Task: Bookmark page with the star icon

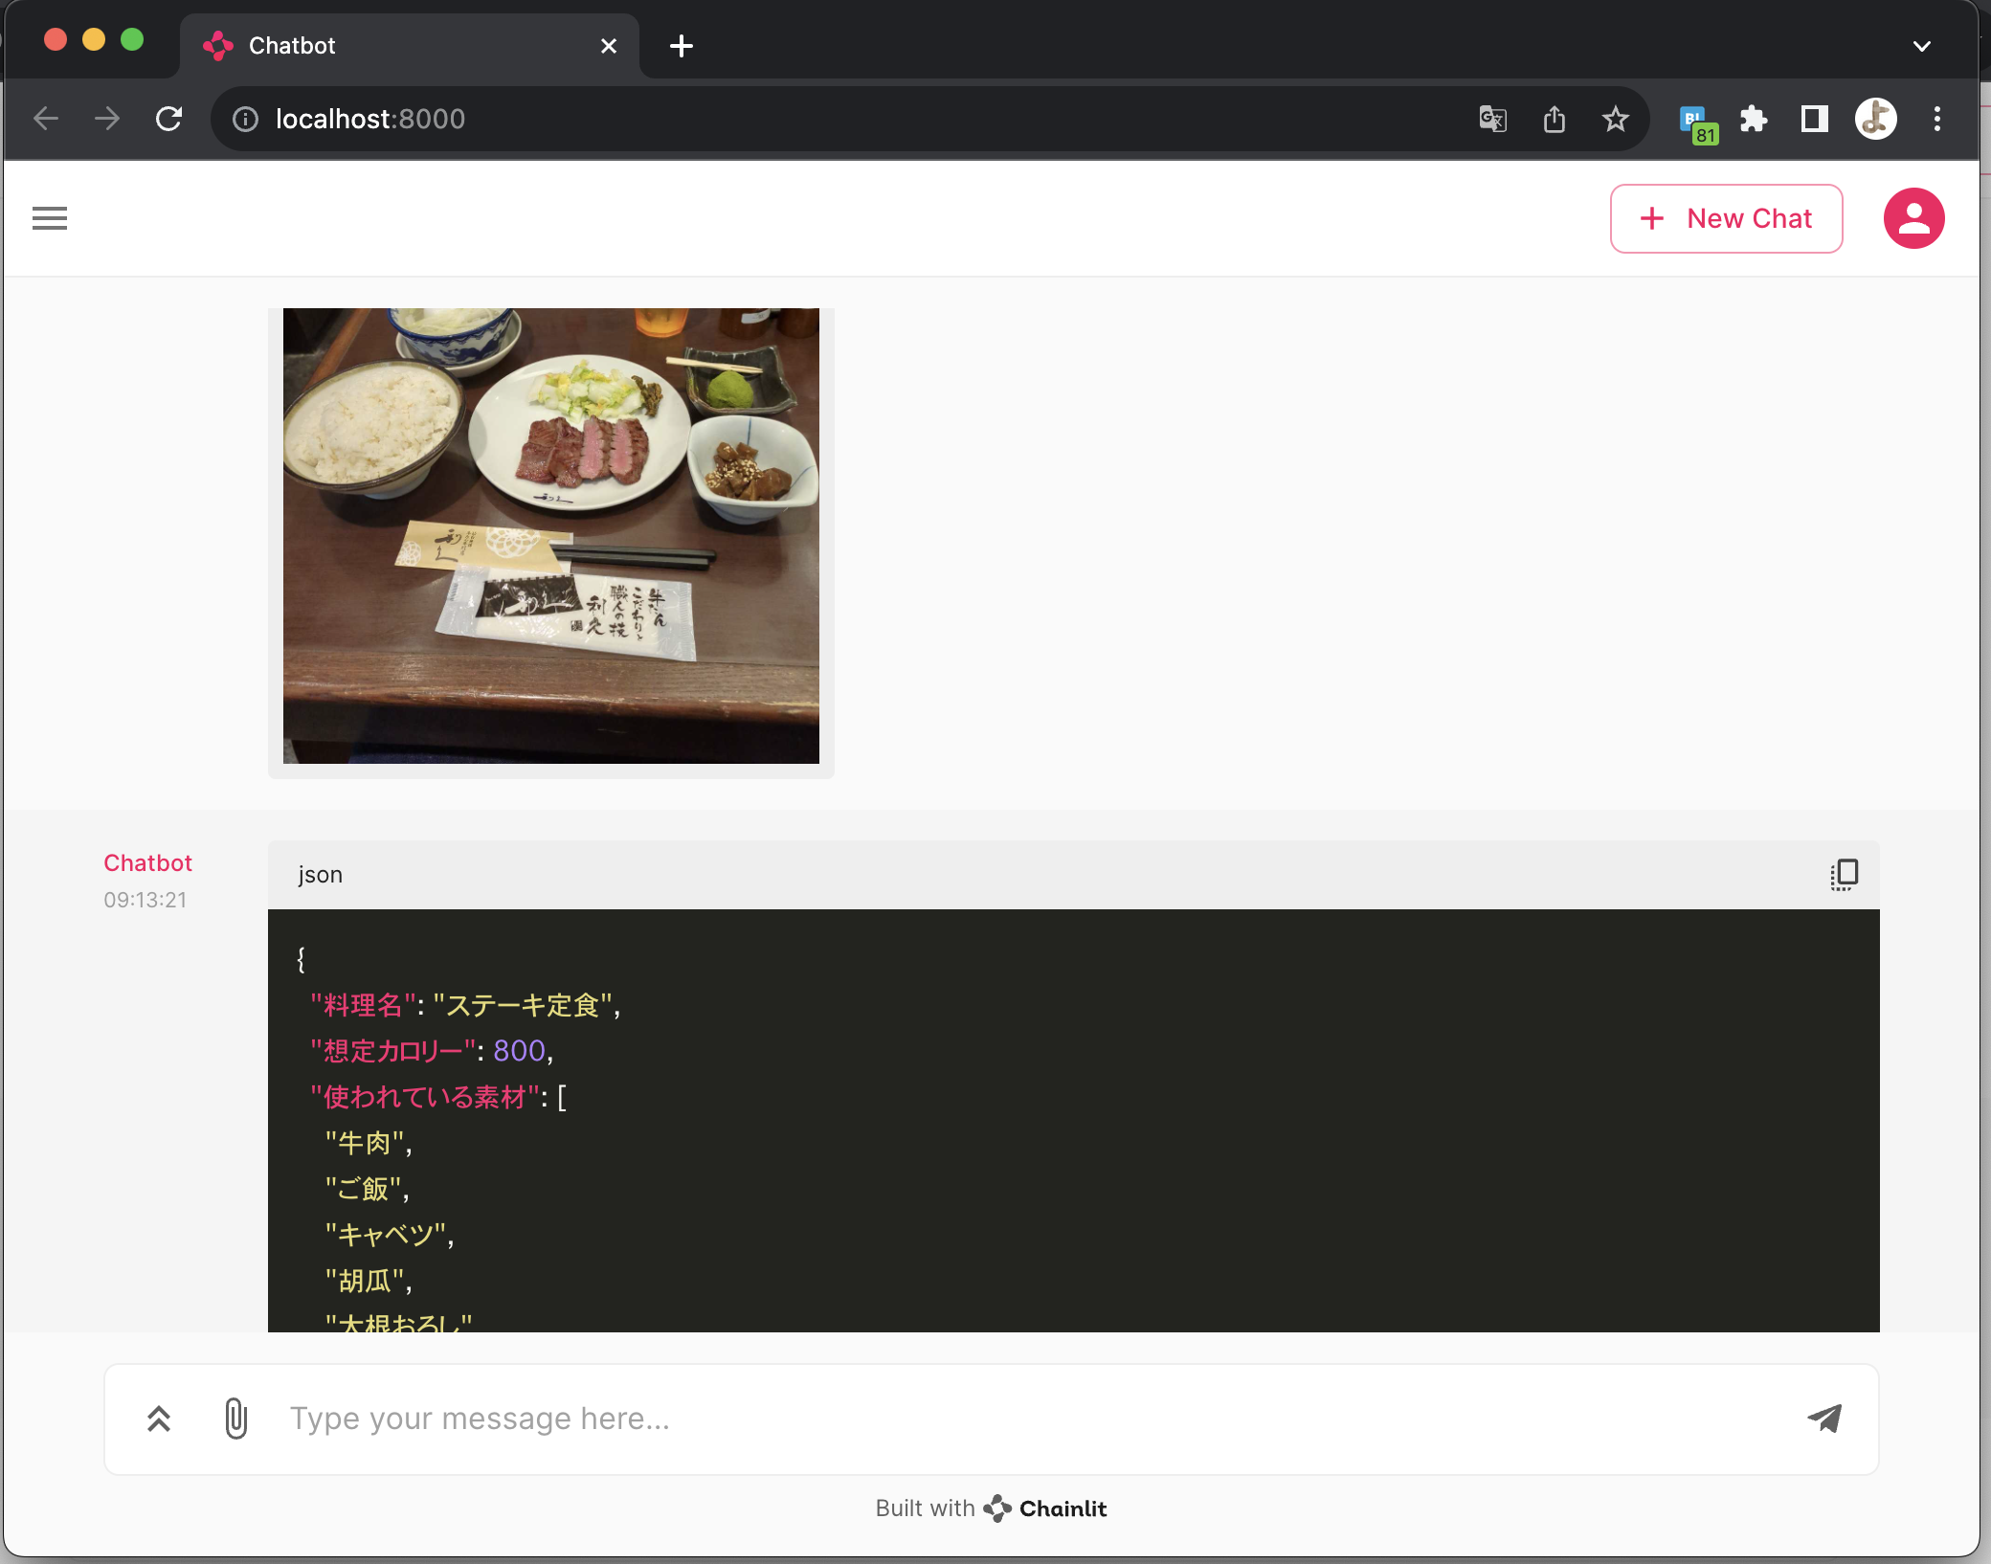Action: tap(1615, 119)
